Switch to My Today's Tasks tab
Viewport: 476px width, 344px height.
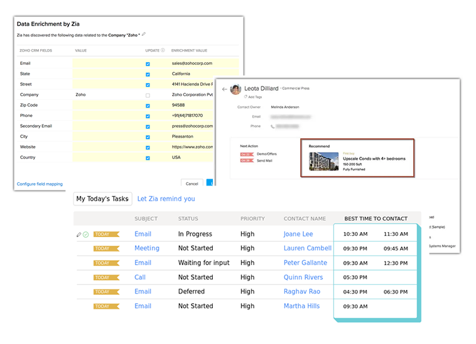click(x=102, y=199)
